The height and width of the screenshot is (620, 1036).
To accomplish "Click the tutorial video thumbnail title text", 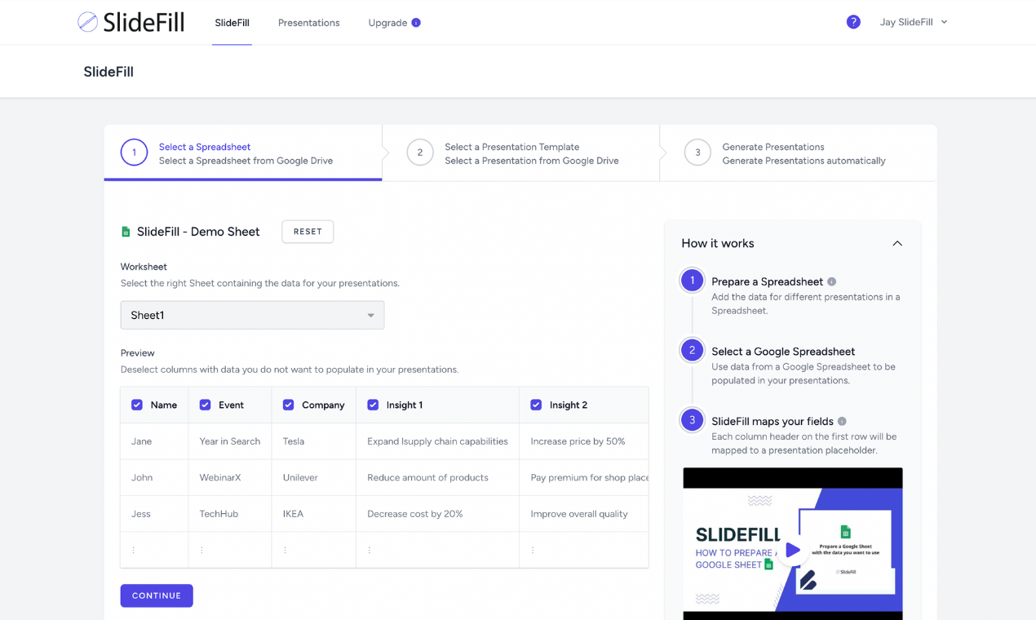I will click(737, 548).
